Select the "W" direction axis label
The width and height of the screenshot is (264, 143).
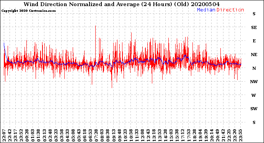254,95
